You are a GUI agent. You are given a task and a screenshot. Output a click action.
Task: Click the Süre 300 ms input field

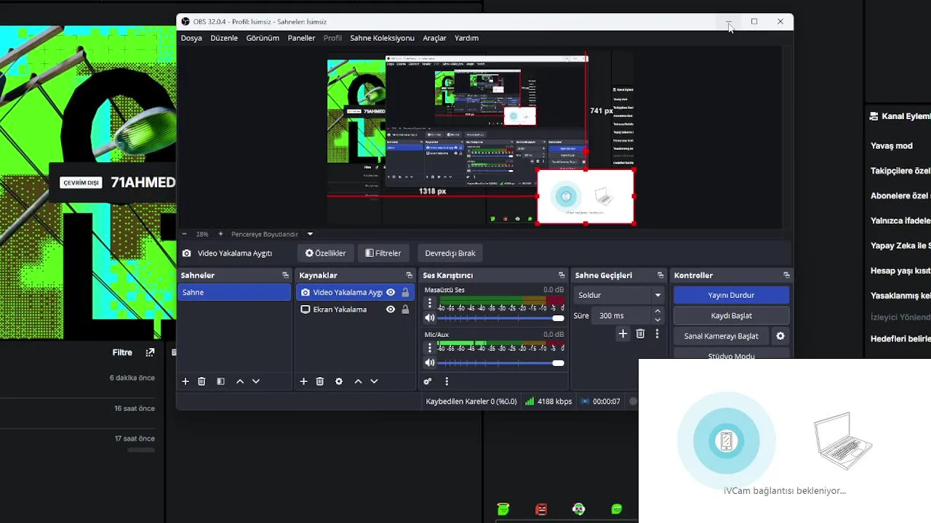pos(621,316)
